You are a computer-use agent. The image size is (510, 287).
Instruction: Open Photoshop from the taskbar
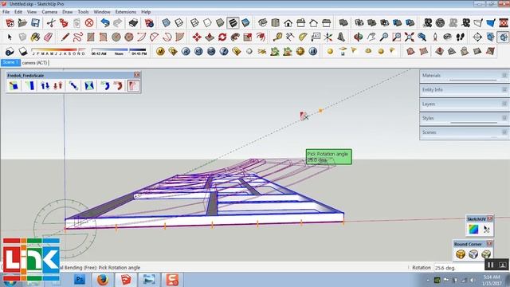pos(80,280)
